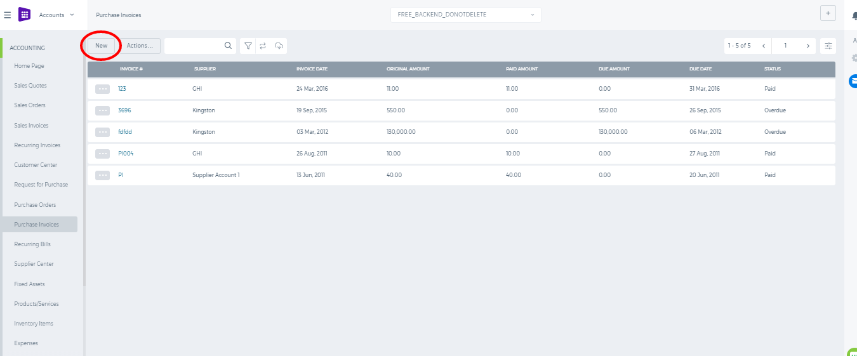Click the plus button at top right
Image resolution: width=857 pixels, height=356 pixels.
coord(828,14)
